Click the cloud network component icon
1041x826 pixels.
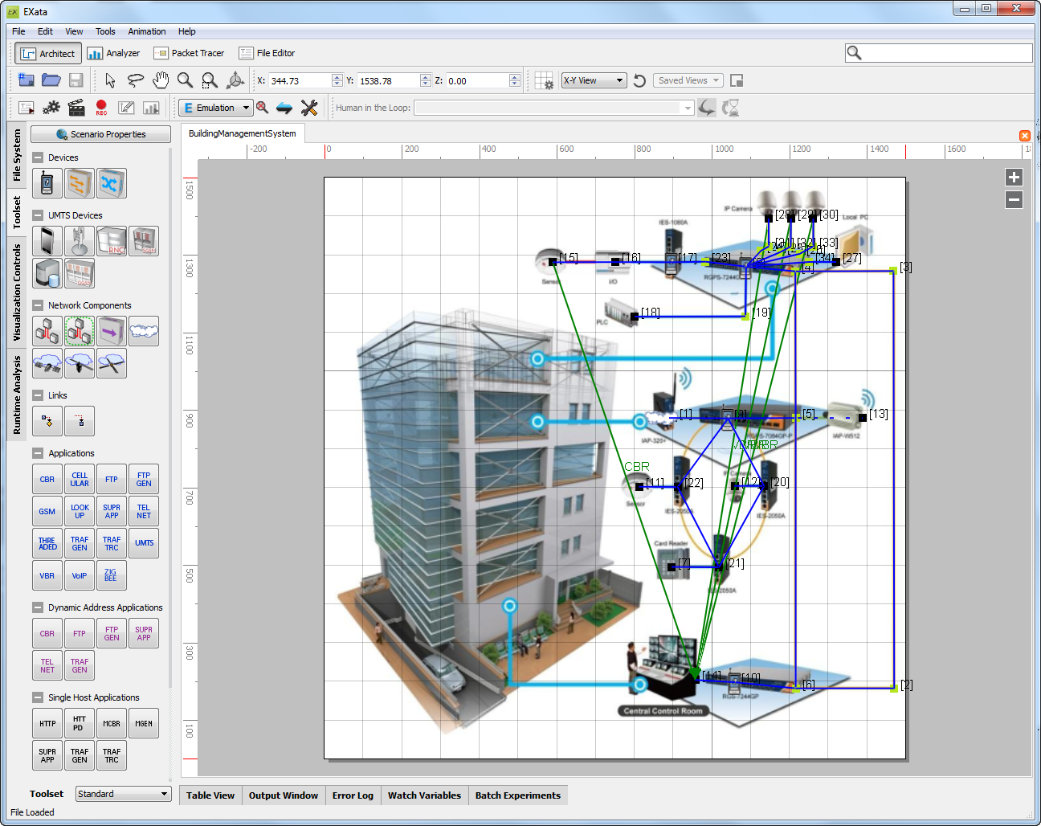point(144,331)
